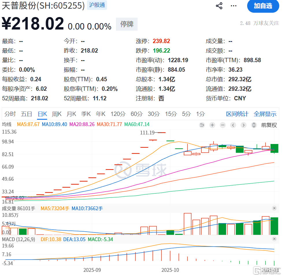283x277 pixels.
Task: Click the DIF:10.38 indicator value
Action: 51,239
